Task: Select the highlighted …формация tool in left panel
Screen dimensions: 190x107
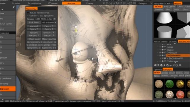Action: tap(8, 89)
